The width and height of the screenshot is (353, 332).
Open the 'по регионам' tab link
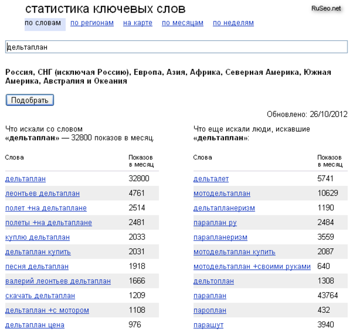(x=92, y=23)
